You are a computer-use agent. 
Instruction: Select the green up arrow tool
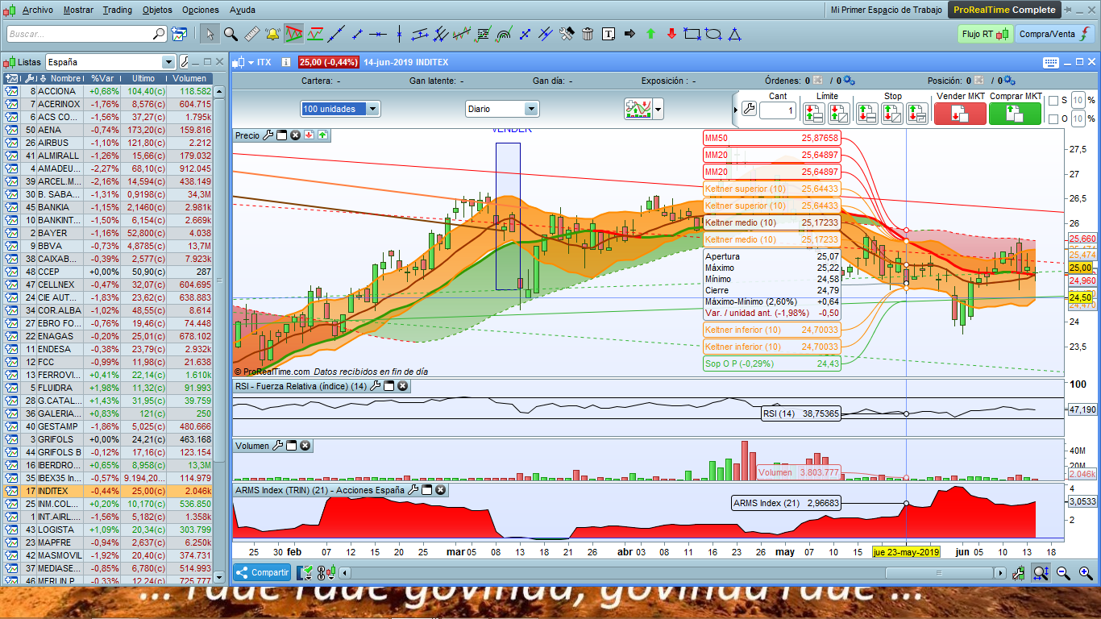[x=650, y=34]
